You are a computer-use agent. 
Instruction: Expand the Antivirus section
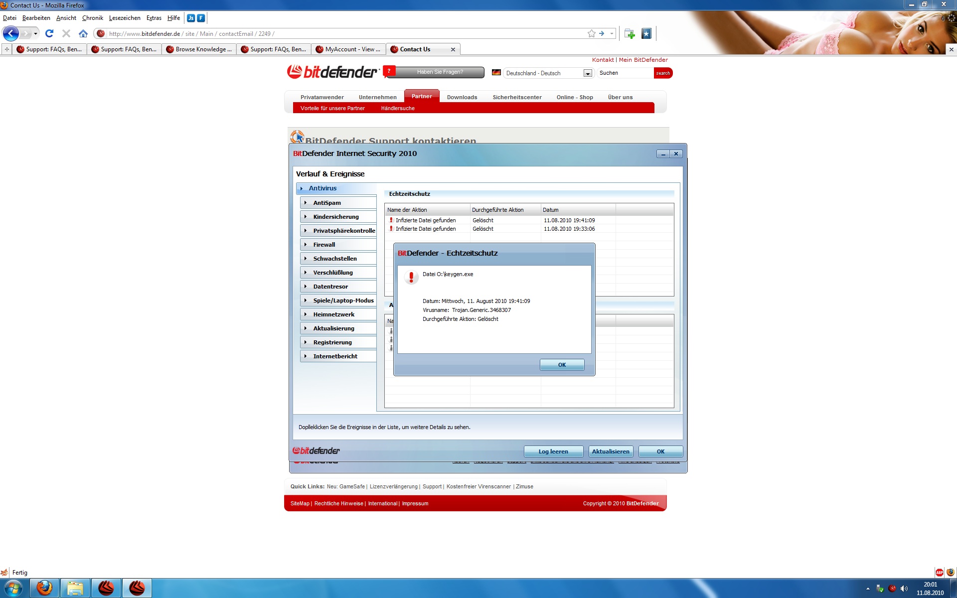click(x=336, y=188)
